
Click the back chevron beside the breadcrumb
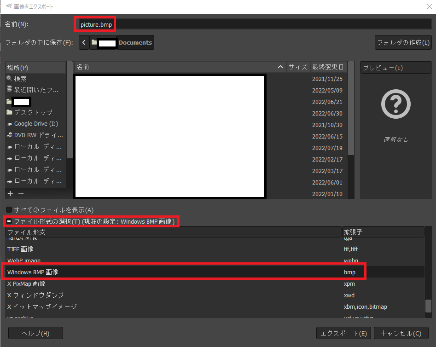83,42
